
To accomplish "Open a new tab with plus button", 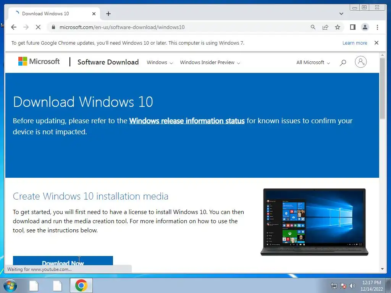I will click(108, 14).
